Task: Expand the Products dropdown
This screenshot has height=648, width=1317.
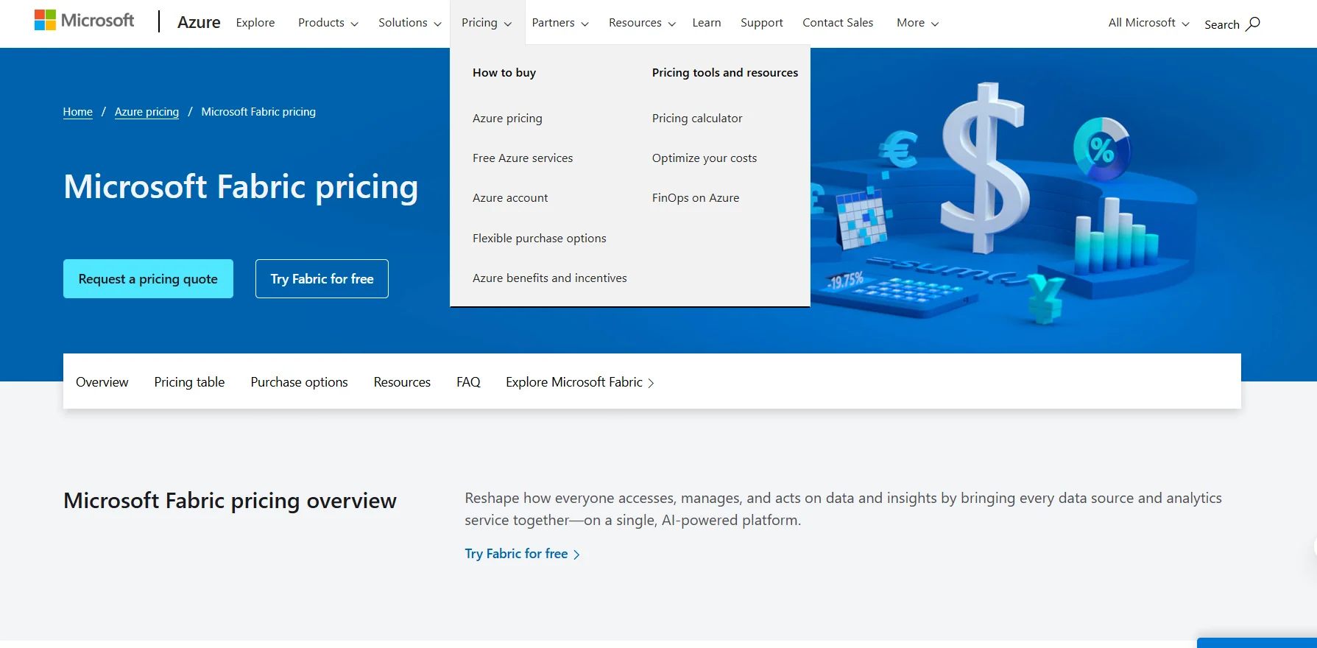Action: pyautogui.click(x=328, y=23)
